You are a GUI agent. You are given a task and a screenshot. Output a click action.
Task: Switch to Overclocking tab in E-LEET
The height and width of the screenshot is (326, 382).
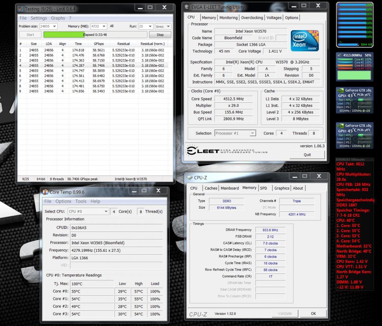pyautogui.click(x=252, y=18)
